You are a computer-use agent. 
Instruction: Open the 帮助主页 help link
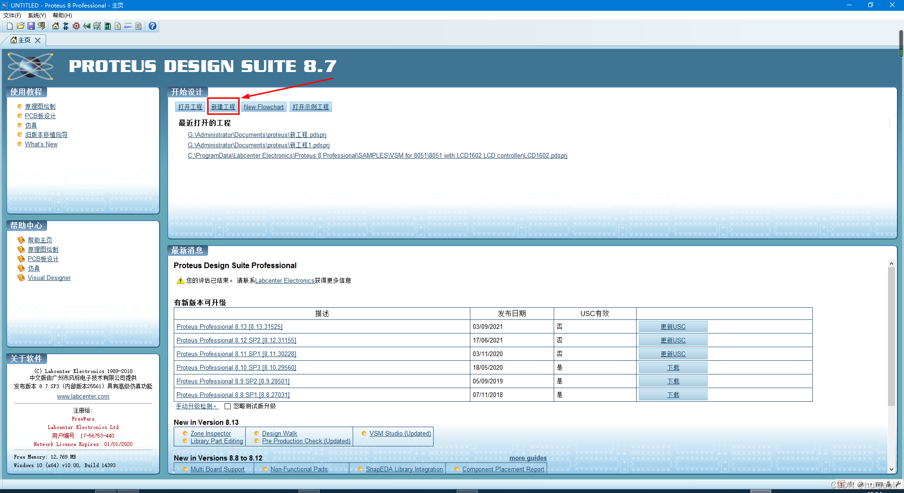(x=40, y=240)
